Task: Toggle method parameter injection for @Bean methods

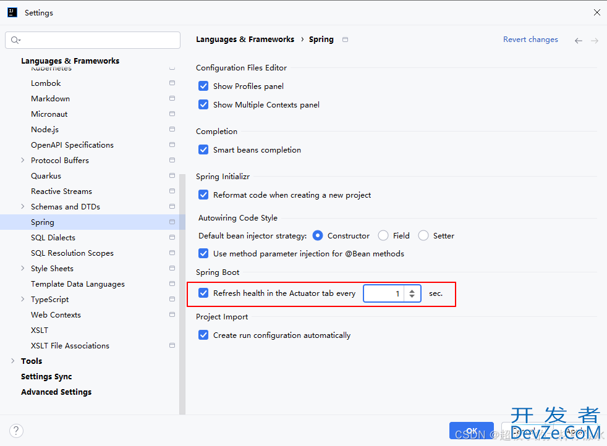Action: [x=203, y=253]
